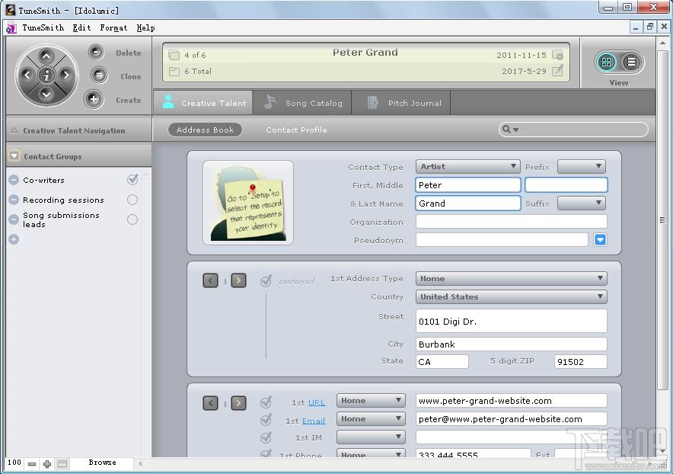Collapse Creative Talent Navigation panel
The height and width of the screenshot is (474, 673).
[x=14, y=130]
